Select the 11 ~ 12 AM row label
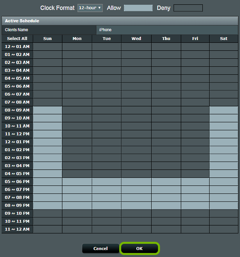240x257 pixels. pos(17,229)
